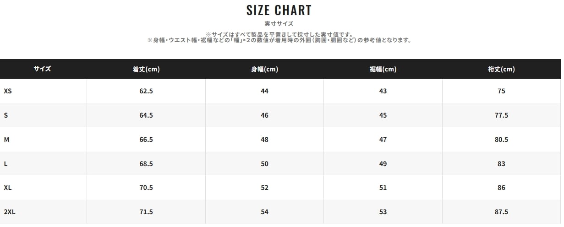Select the XL size row label
The height and width of the screenshot is (227, 564).
(7, 188)
